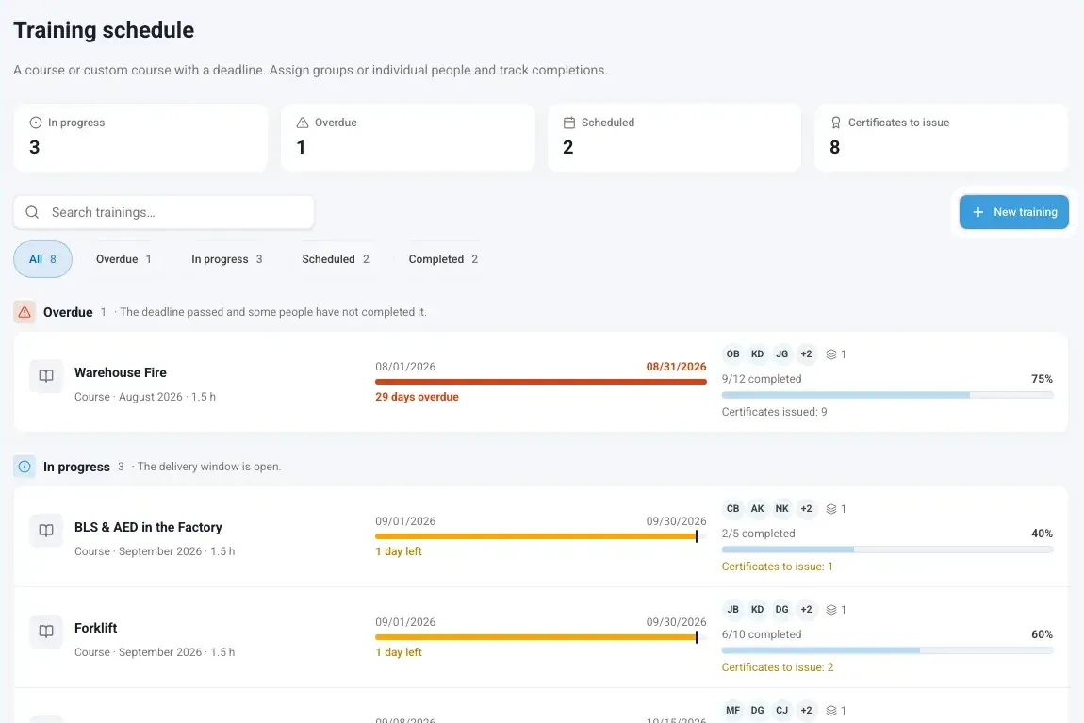Click "Certificates to issue: 1" text

(777, 567)
